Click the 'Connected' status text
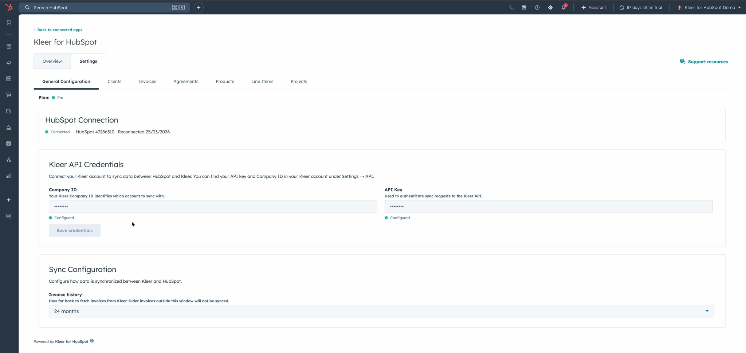Viewport: 746px width, 353px height. point(60,132)
